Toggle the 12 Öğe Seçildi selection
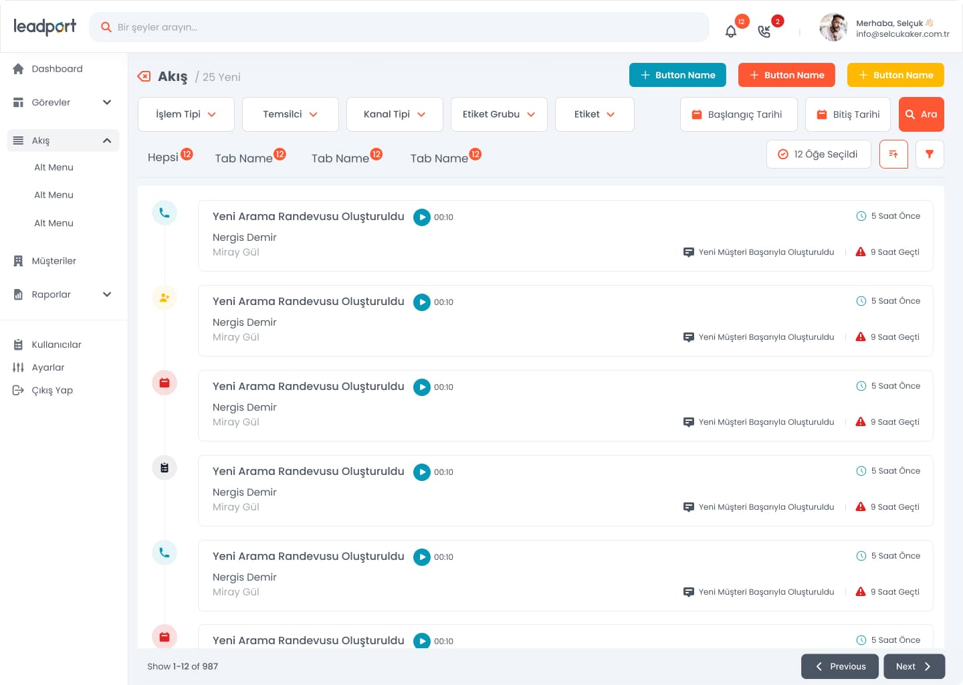 coord(819,154)
